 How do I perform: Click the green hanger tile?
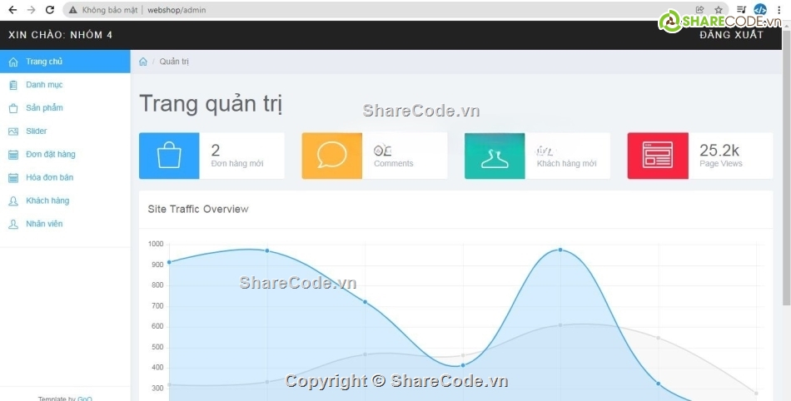[495, 156]
